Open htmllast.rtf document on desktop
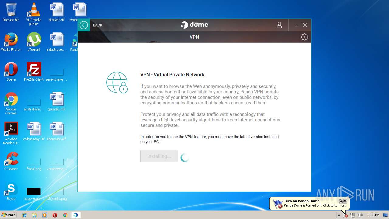The image size is (389, 219). pos(57,12)
